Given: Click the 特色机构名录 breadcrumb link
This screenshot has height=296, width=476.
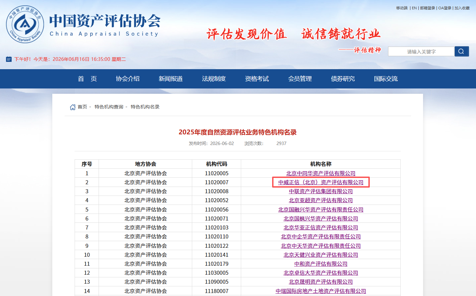Looking at the screenshot, I should click(x=145, y=107).
